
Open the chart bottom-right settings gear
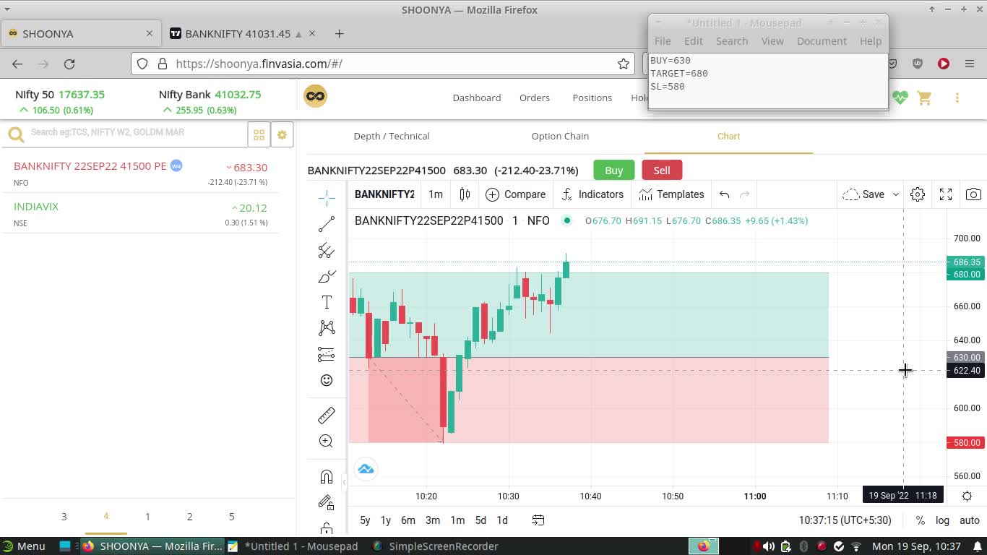(967, 496)
